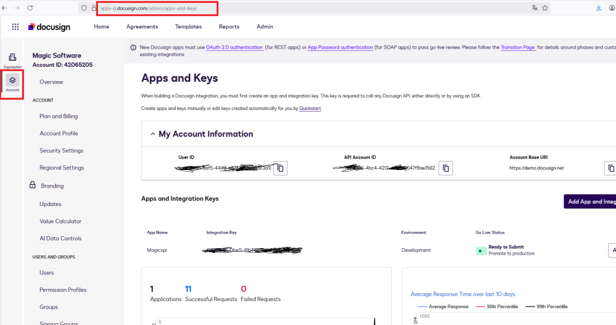Image resolution: width=616 pixels, height=325 pixels.
Task: Click the translate page icon
Action: (x=535, y=8)
